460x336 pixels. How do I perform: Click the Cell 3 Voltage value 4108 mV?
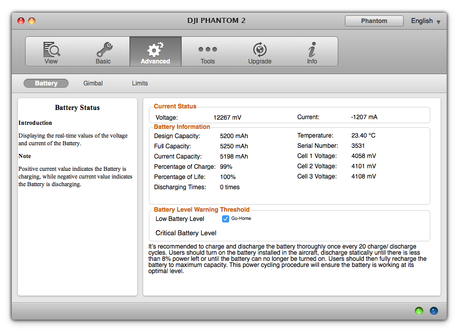tap(363, 176)
